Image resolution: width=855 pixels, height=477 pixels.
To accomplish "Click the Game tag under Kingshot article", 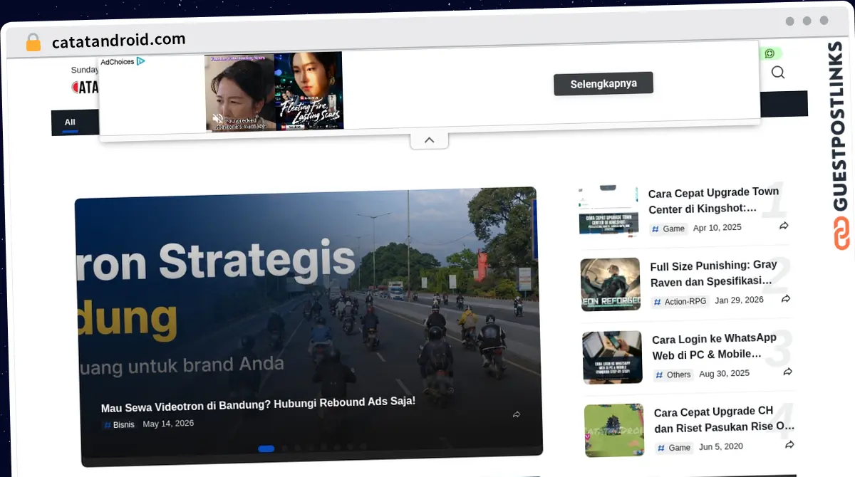I will (668, 229).
